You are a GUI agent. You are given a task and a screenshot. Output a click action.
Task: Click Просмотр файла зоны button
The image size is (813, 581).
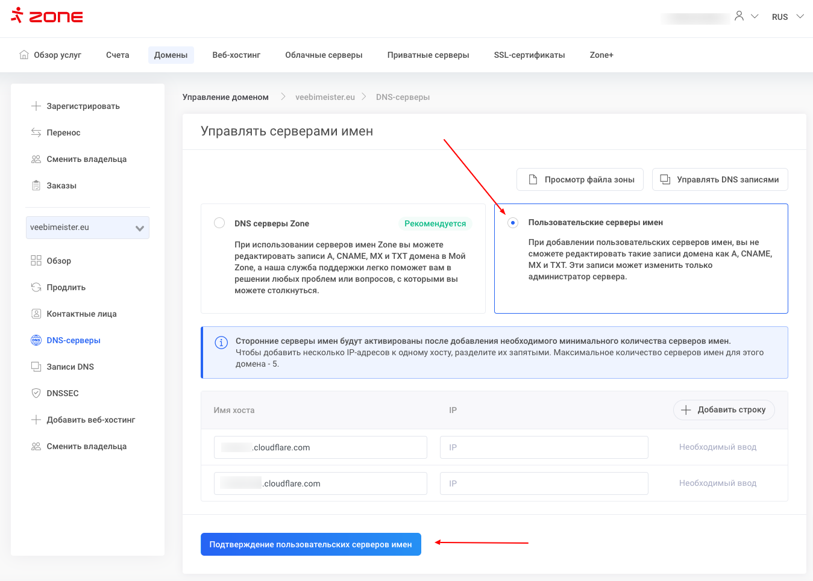[580, 179]
